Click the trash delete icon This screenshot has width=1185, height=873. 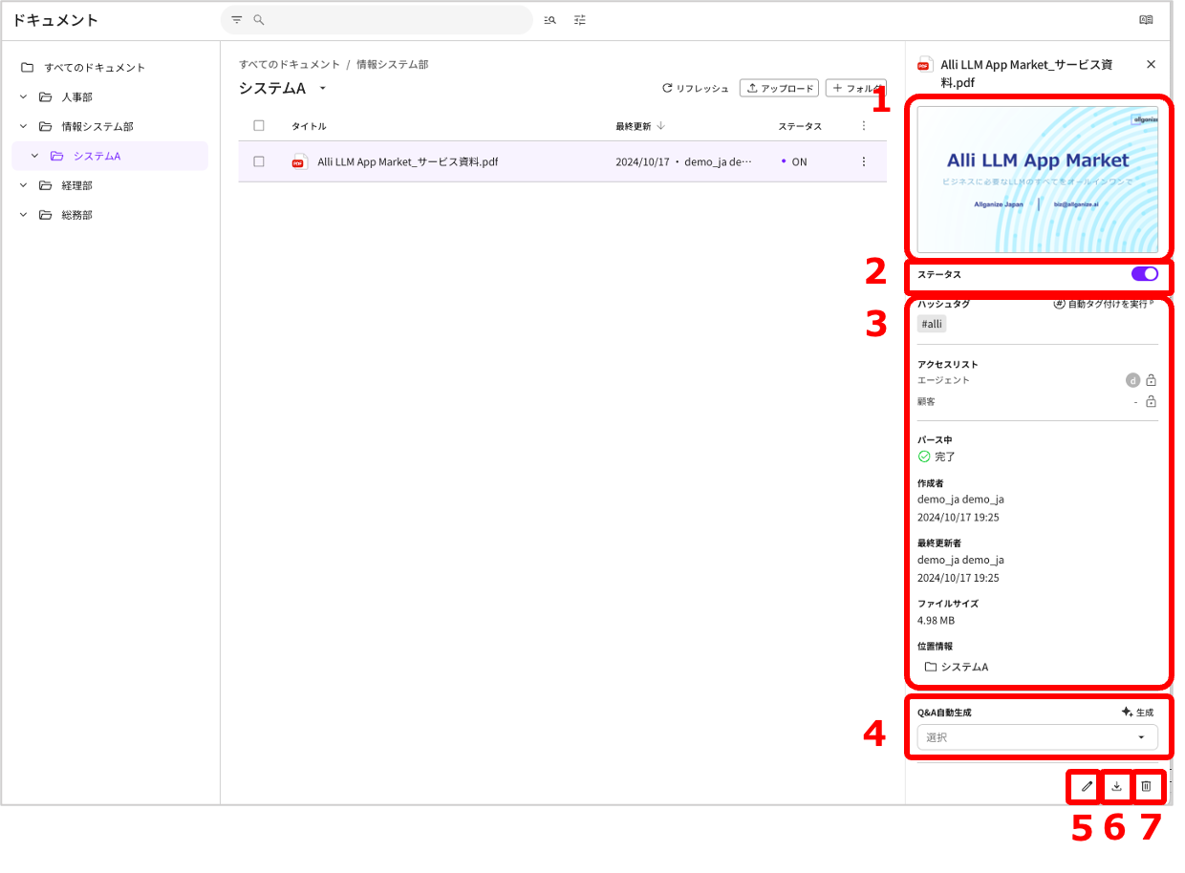click(1147, 786)
